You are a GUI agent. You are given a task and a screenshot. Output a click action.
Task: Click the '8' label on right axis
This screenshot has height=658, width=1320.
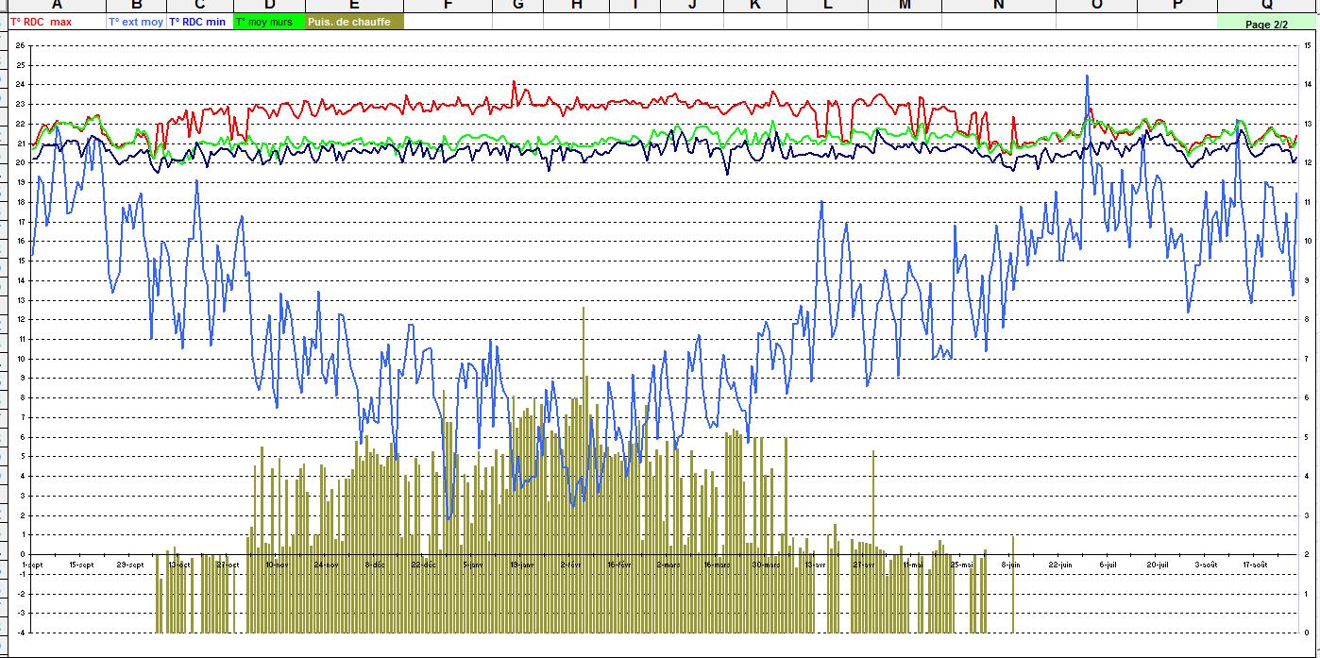click(1306, 319)
